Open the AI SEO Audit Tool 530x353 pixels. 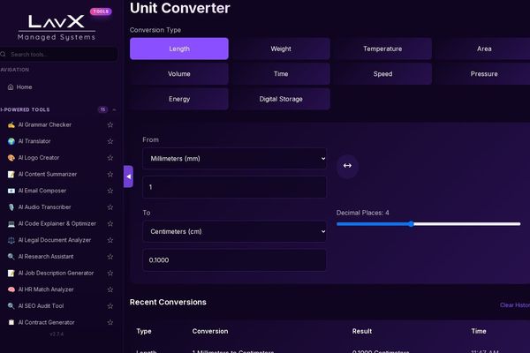[41, 306]
